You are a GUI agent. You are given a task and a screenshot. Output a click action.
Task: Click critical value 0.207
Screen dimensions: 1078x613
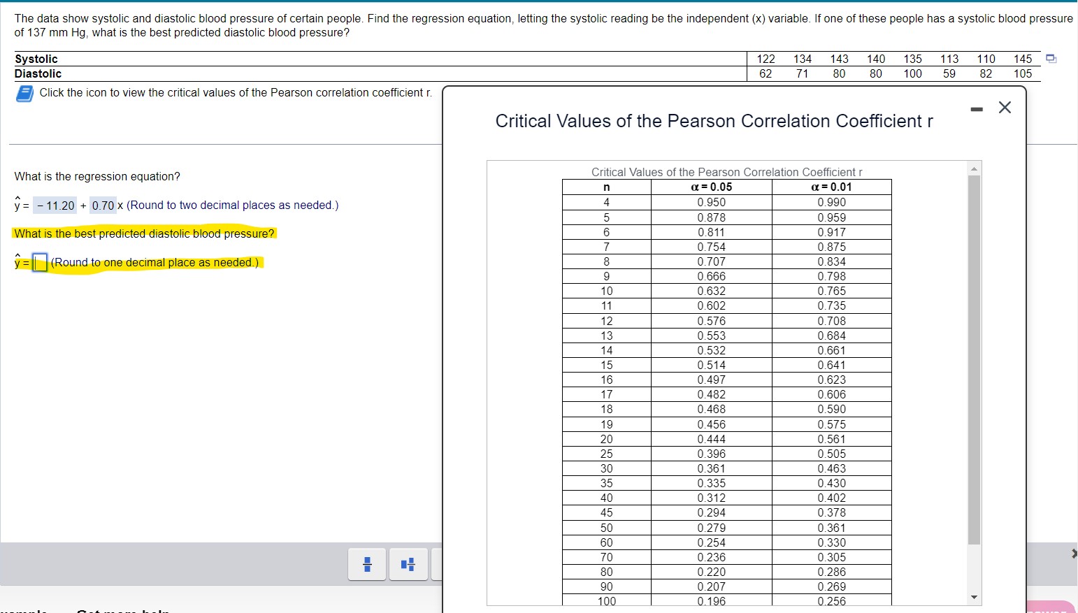click(712, 586)
